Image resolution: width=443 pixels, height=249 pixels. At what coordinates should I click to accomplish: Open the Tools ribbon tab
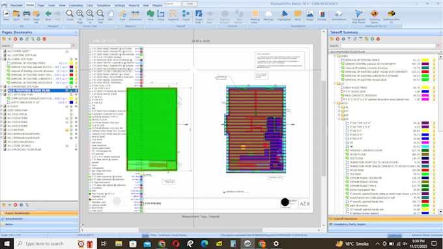click(x=51, y=5)
